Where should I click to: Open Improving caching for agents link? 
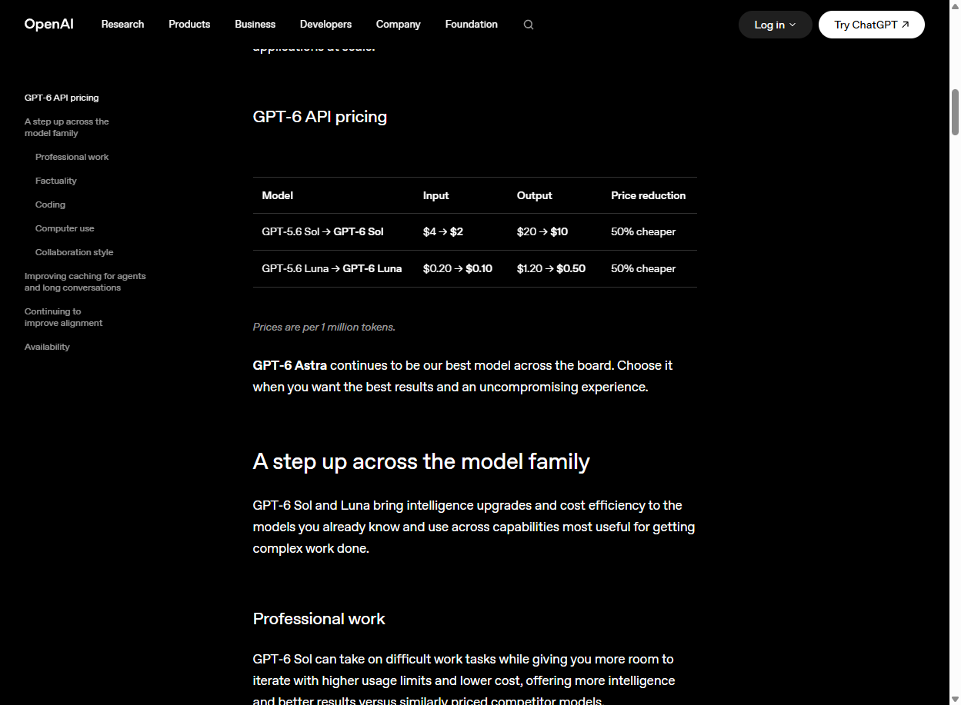85,282
